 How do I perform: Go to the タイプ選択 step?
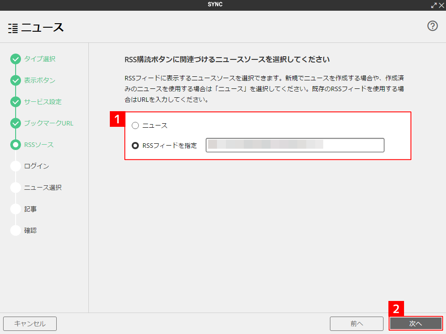[40, 59]
